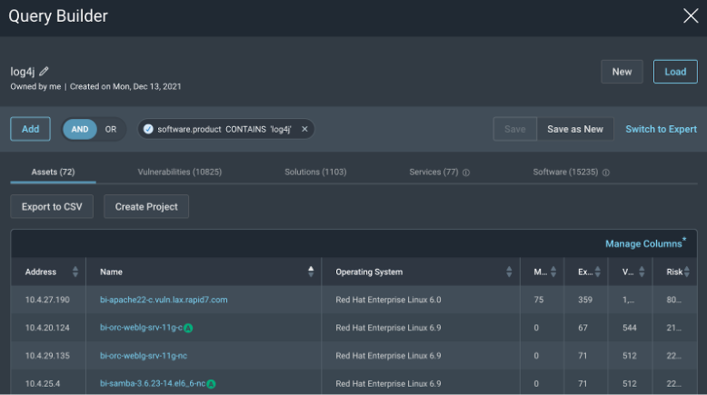Open the Vulnerabilities (10825) tab
The image size is (707, 395).
[179, 172]
